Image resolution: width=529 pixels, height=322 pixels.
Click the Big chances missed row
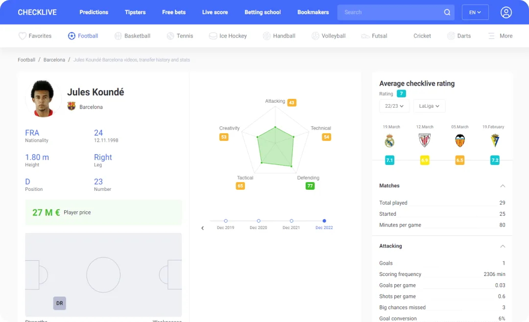point(442,307)
